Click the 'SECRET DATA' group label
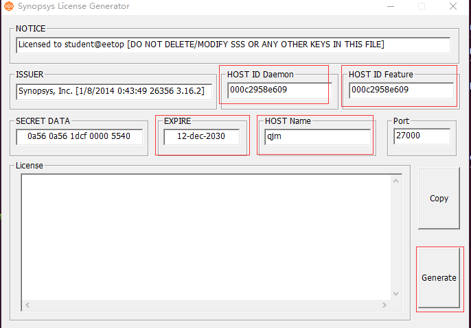Screen dimensions: 471x328 pyautogui.click(x=43, y=121)
